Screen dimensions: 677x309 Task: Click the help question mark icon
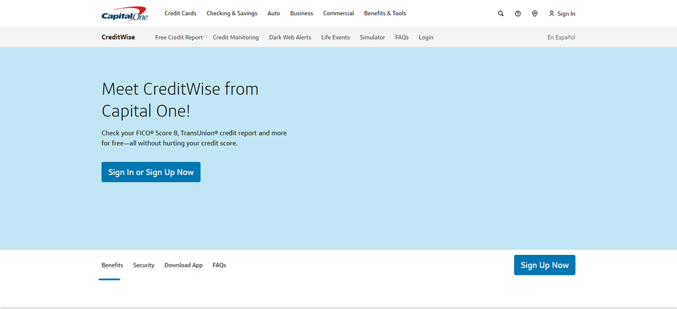[x=518, y=14]
